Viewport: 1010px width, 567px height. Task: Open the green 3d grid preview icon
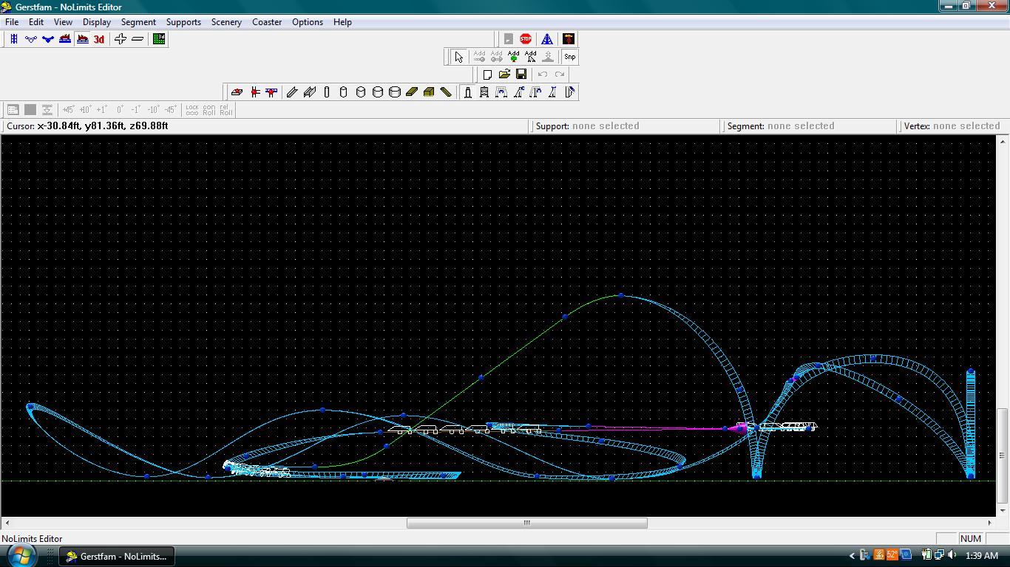click(x=159, y=39)
